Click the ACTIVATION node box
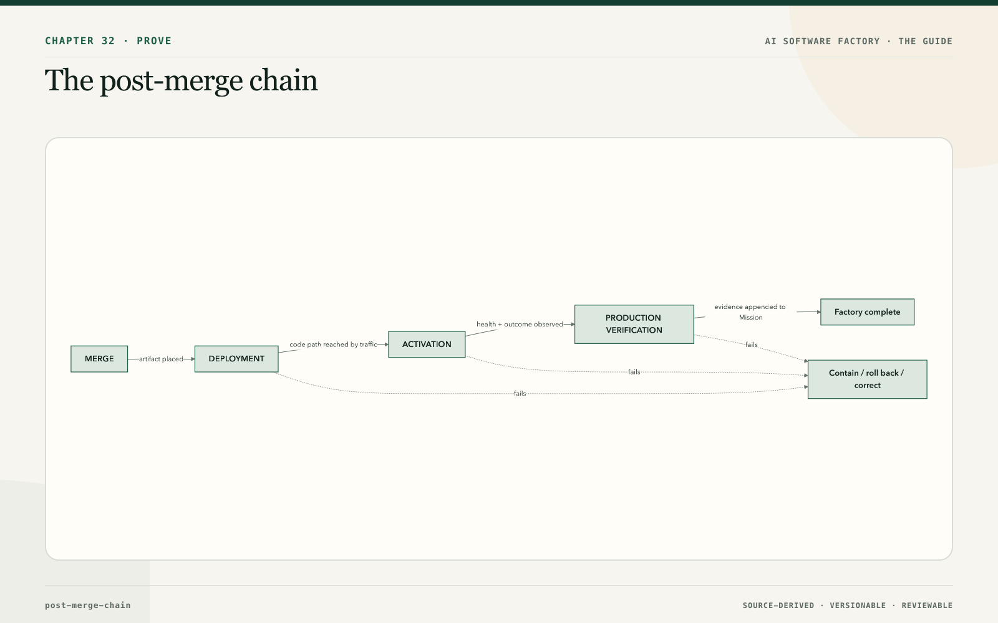The width and height of the screenshot is (998, 623). click(x=427, y=344)
